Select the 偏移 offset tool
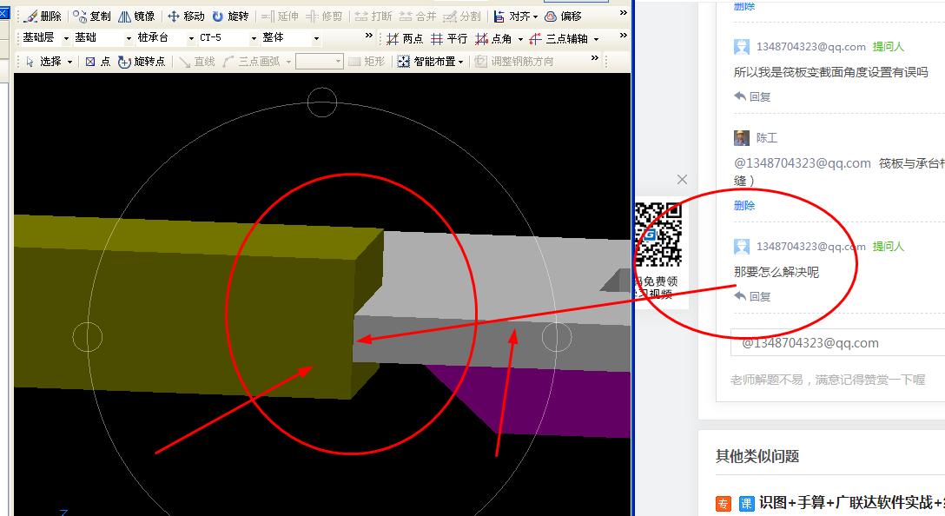Screen dimensions: 945x516 [x=563, y=17]
